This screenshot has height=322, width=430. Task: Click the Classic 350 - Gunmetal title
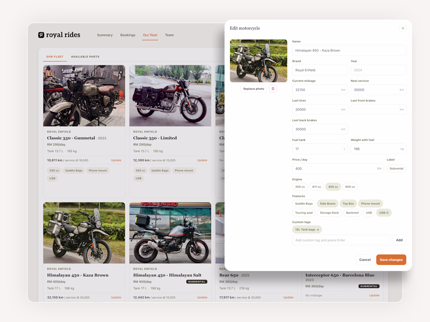[x=71, y=138]
